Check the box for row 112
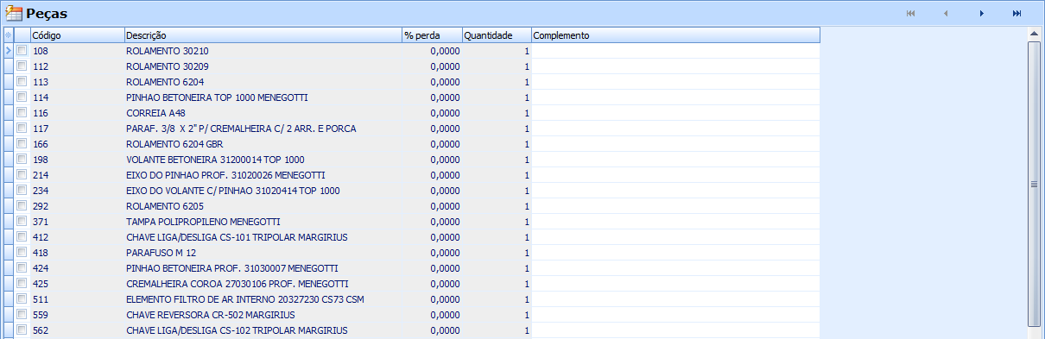This screenshot has height=339, width=1045. (x=22, y=66)
